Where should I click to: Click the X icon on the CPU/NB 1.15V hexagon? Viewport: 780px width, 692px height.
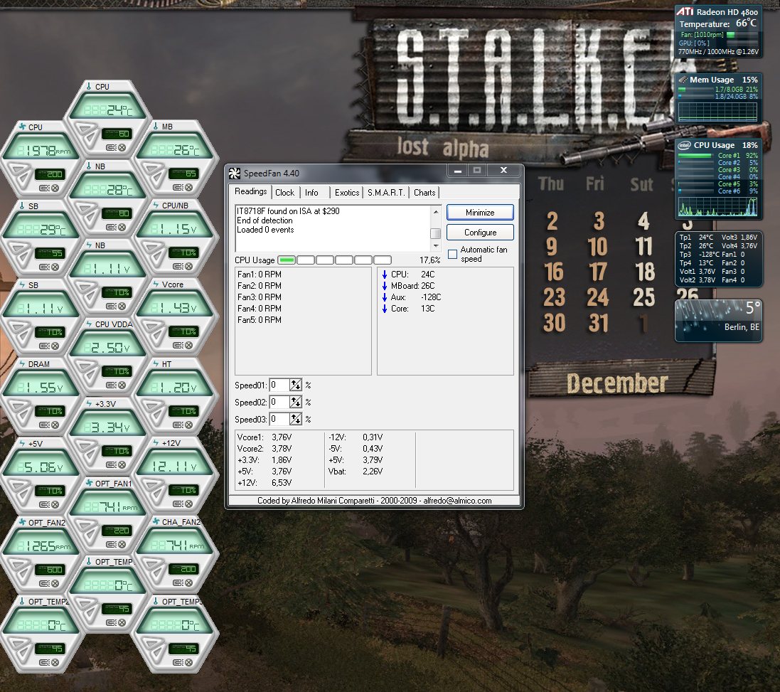189,266
